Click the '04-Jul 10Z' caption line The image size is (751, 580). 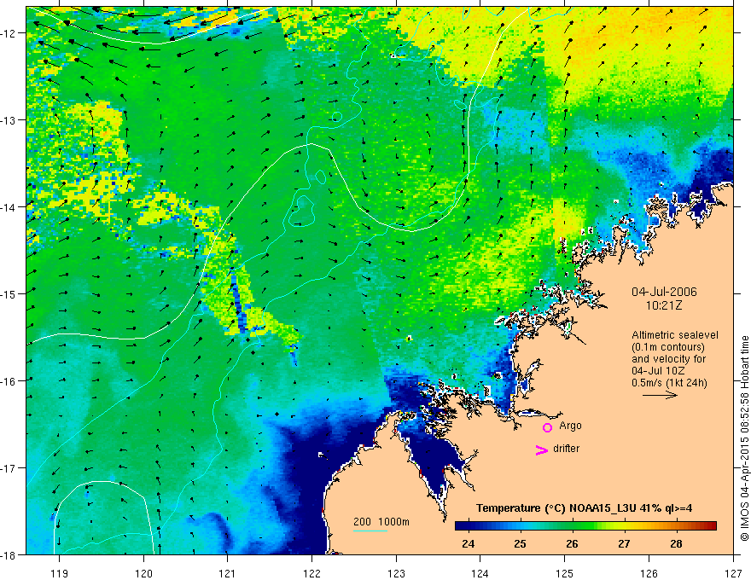658,371
